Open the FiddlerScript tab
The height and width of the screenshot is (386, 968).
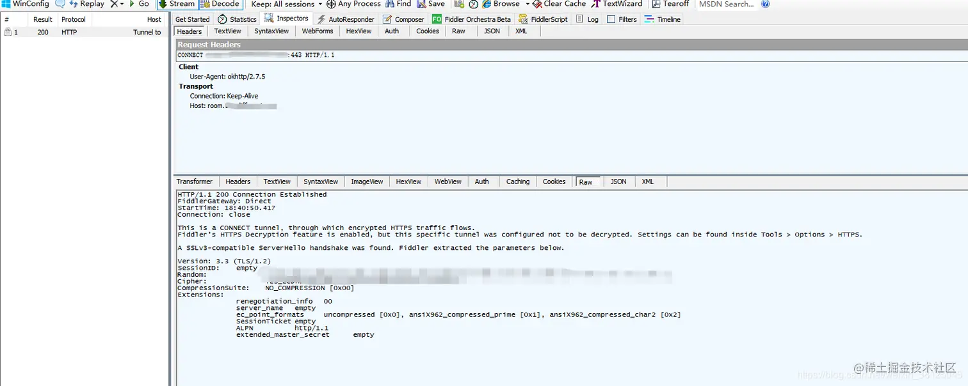(x=544, y=19)
